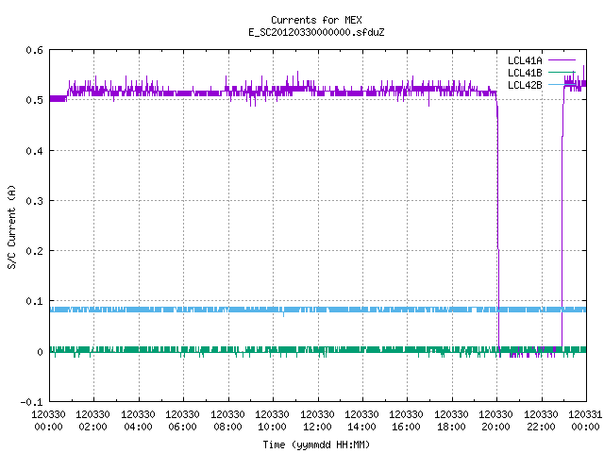This screenshot has width=604, height=453.
Task: Click the LCL41A legend label
Action: coord(525,60)
